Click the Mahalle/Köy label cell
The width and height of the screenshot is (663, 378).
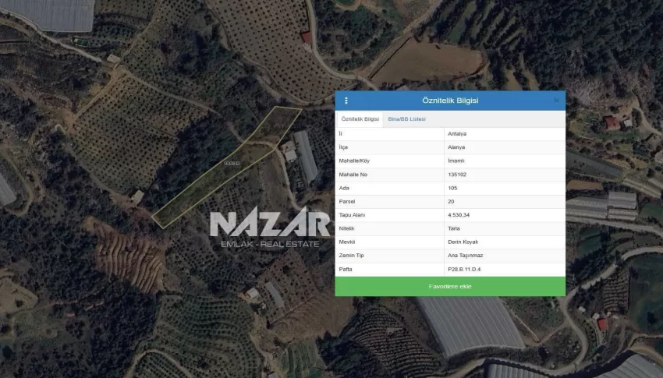(356, 161)
